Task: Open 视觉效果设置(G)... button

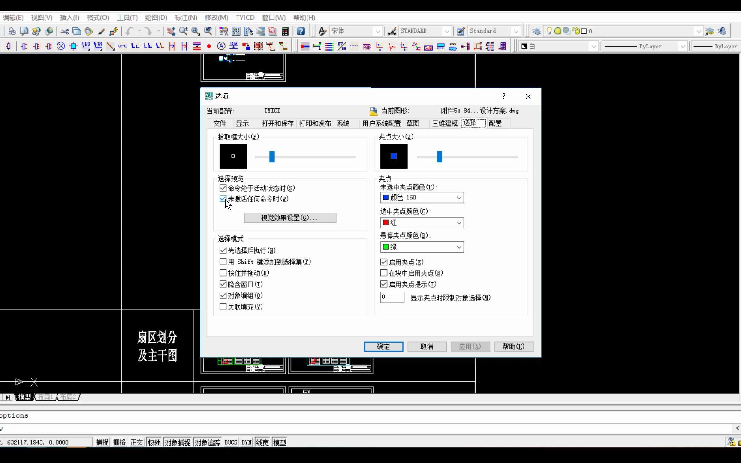Action: 290,218
